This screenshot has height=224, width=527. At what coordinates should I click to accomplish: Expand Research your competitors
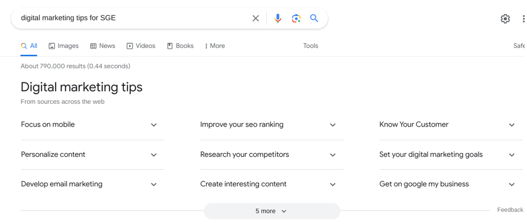point(333,154)
